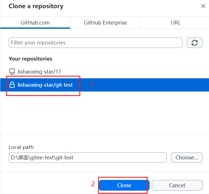Switch to the URL tab
Screen dimensions: 209x194
pyautogui.click(x=176, y=23)
